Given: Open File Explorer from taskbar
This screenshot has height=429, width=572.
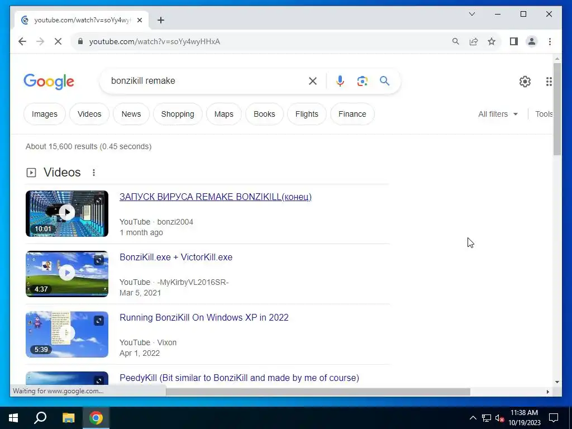Looking at the screenshot, I should [x=68, y=418].
